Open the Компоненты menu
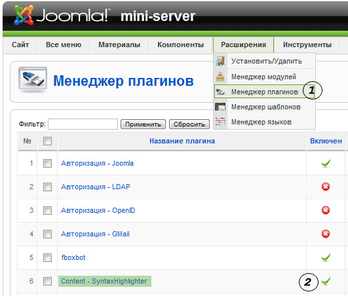The width and height of the screenshot is (348, 296). (180, 45)
